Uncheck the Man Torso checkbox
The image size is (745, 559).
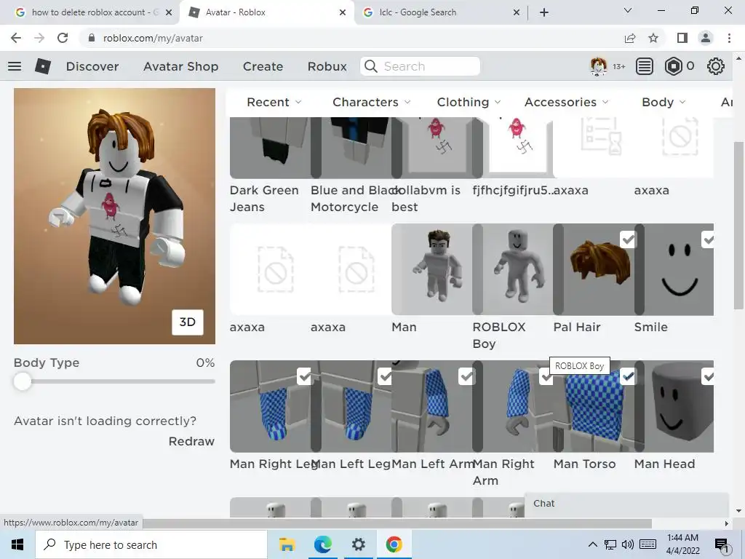pos(628,376)
